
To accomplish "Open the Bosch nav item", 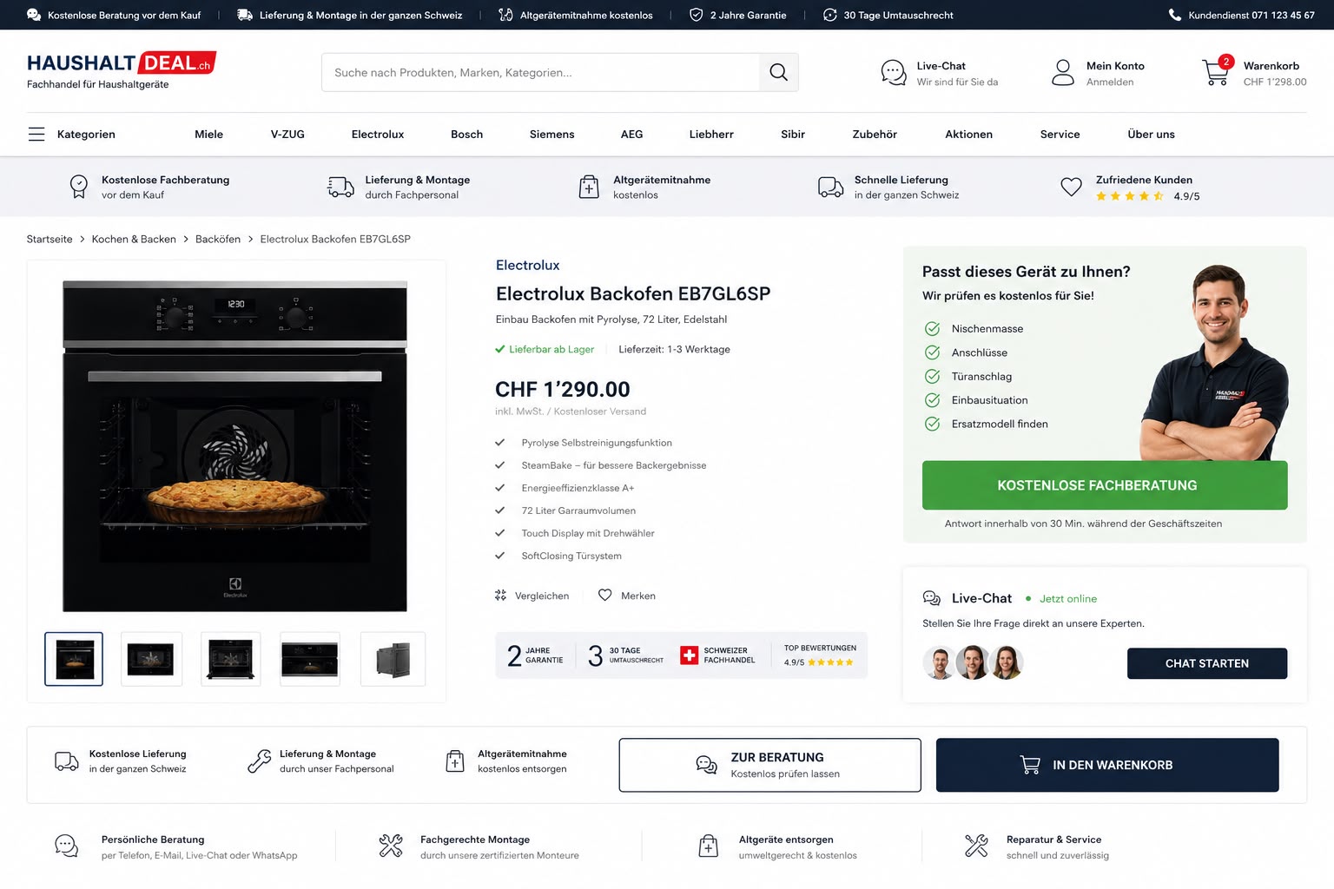I will click(x=466, y=135).
